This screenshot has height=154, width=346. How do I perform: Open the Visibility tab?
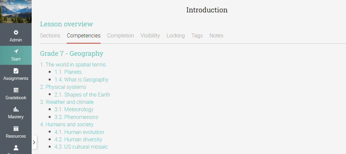click(150, 36)
